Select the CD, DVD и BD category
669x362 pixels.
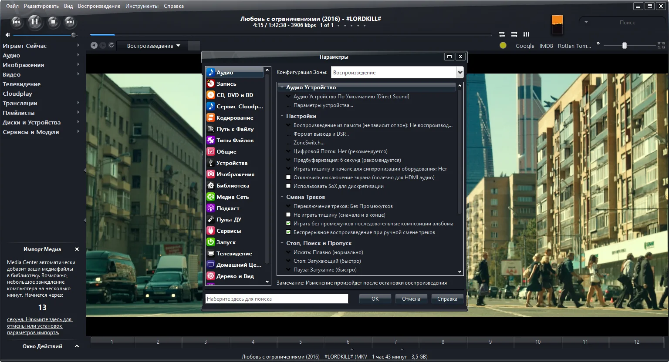235,95
